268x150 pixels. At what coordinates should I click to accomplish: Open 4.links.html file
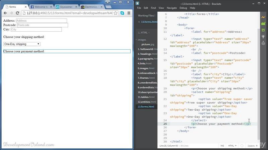coord(145,63)
